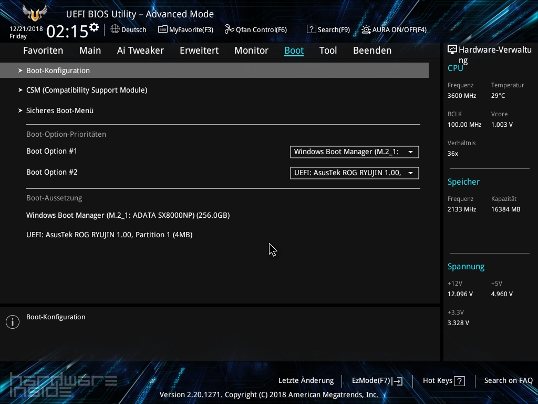
Task: Open Qfan Control from the top bar
Action: point(256,29)
